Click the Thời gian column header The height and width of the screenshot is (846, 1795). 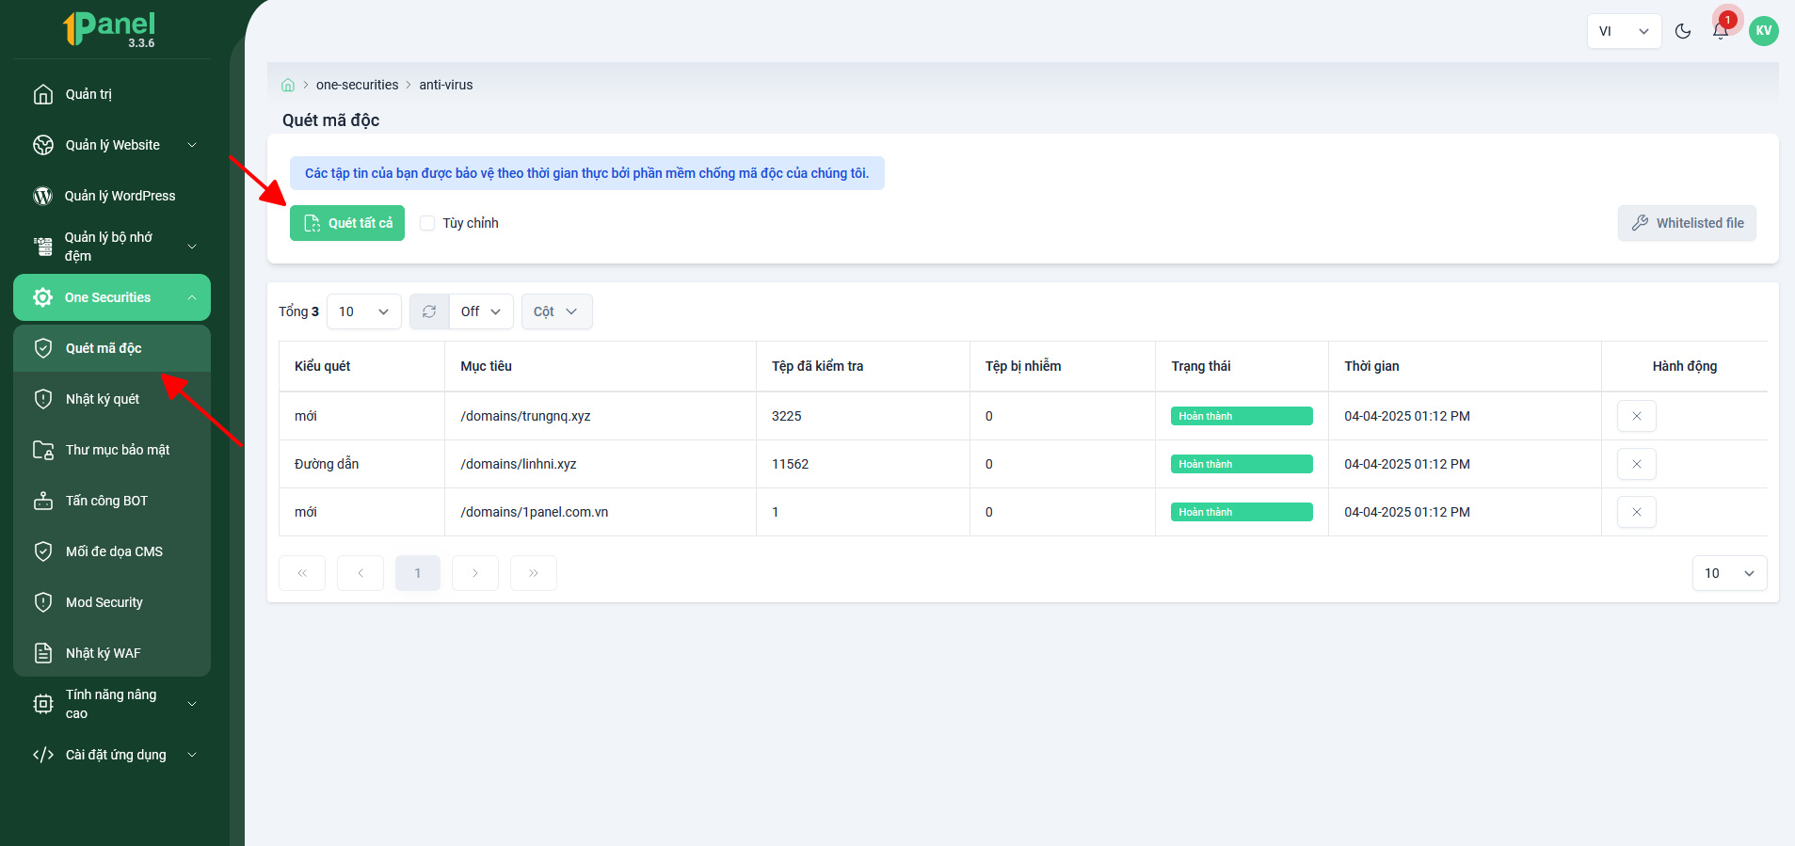point(1465,366)
